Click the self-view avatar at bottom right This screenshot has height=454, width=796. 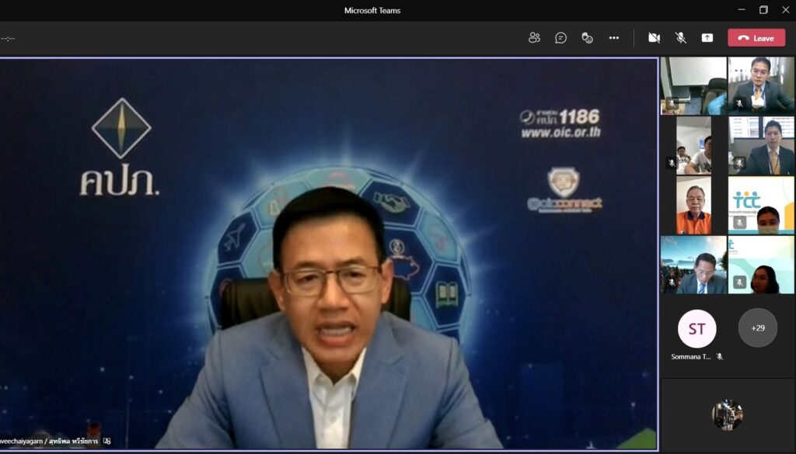[727, 415]
